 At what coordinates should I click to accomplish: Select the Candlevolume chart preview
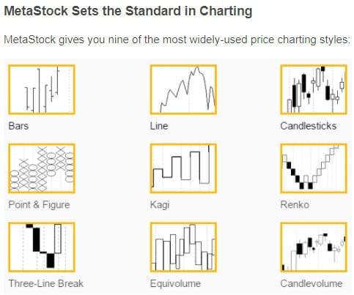(x=314, y=247)
